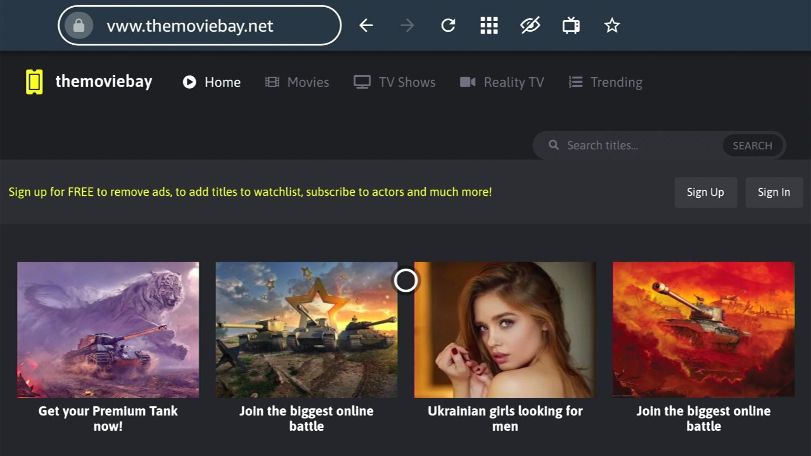
Task: Click the Sign Up button
Action: (705, 192)
